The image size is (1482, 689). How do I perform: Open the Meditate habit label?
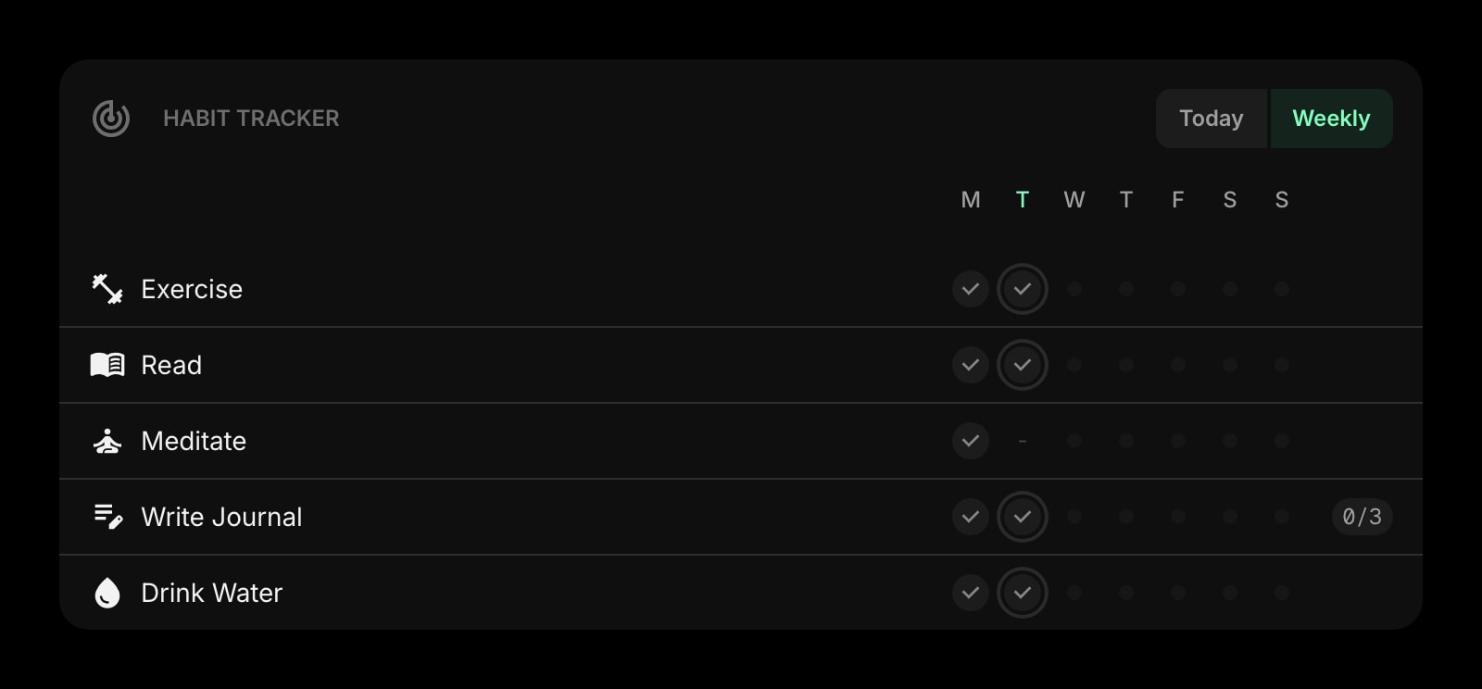pos(194,441)
